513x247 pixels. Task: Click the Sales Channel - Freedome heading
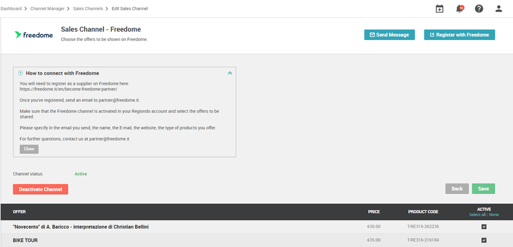point(101,29)
